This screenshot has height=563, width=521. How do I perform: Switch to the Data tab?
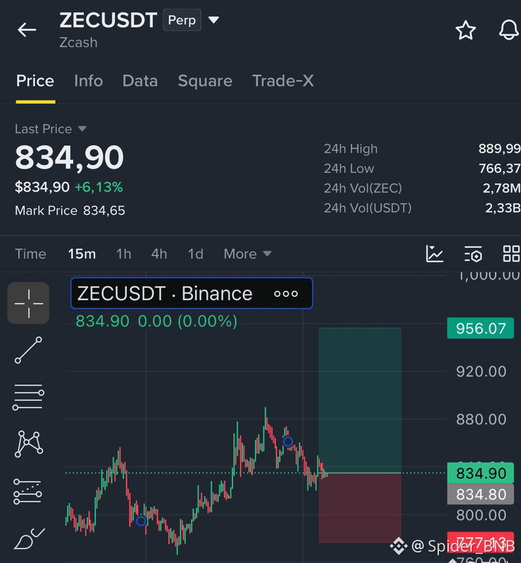[x=140, y=81]
